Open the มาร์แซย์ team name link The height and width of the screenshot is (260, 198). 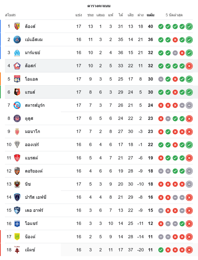point(32,53)
